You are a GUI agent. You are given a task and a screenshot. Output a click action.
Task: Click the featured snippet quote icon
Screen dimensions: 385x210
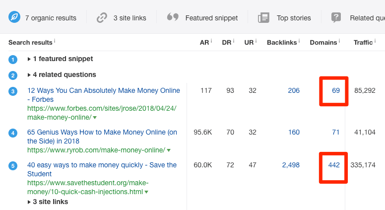[x=173, y=17]
